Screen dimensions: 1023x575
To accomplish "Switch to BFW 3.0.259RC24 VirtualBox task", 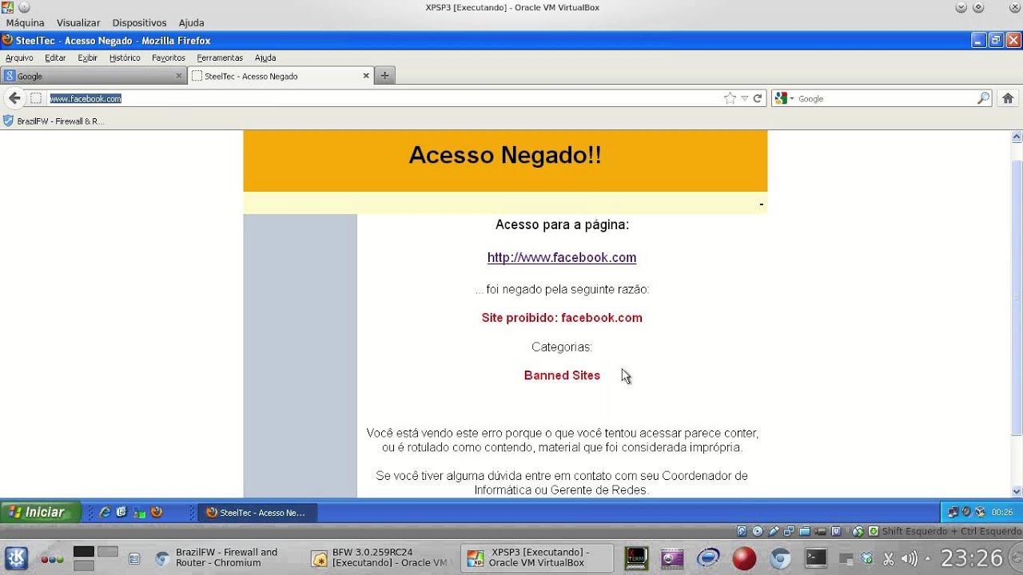I will [380, 557].
